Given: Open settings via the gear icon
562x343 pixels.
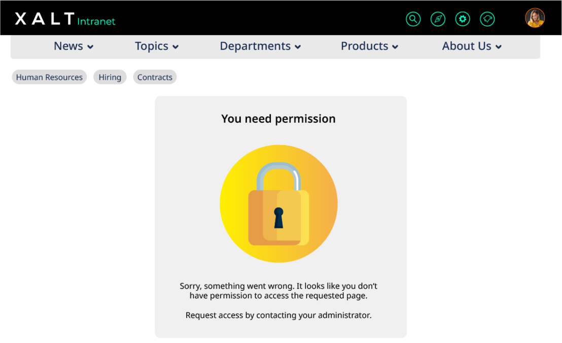Looking at the screenshot, I should [x=463, y=19].
